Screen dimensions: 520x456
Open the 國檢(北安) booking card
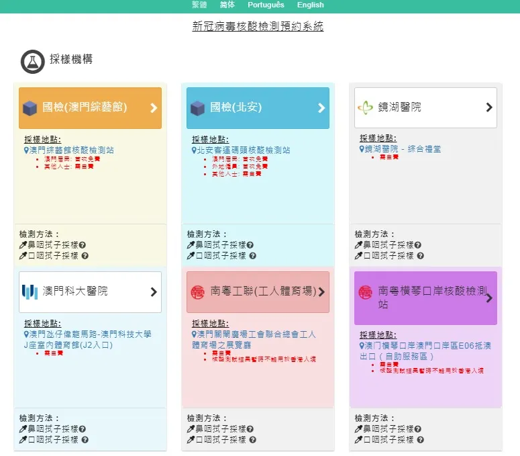(258, 108)
